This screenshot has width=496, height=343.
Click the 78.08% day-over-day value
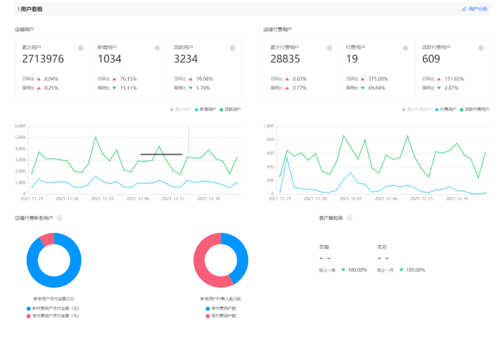pos(204,79)
